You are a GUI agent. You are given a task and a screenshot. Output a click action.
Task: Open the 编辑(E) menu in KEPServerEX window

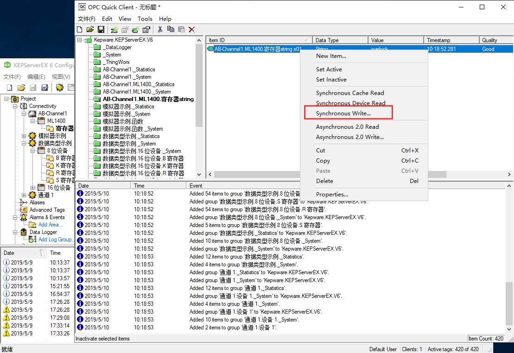coord(37,77)
